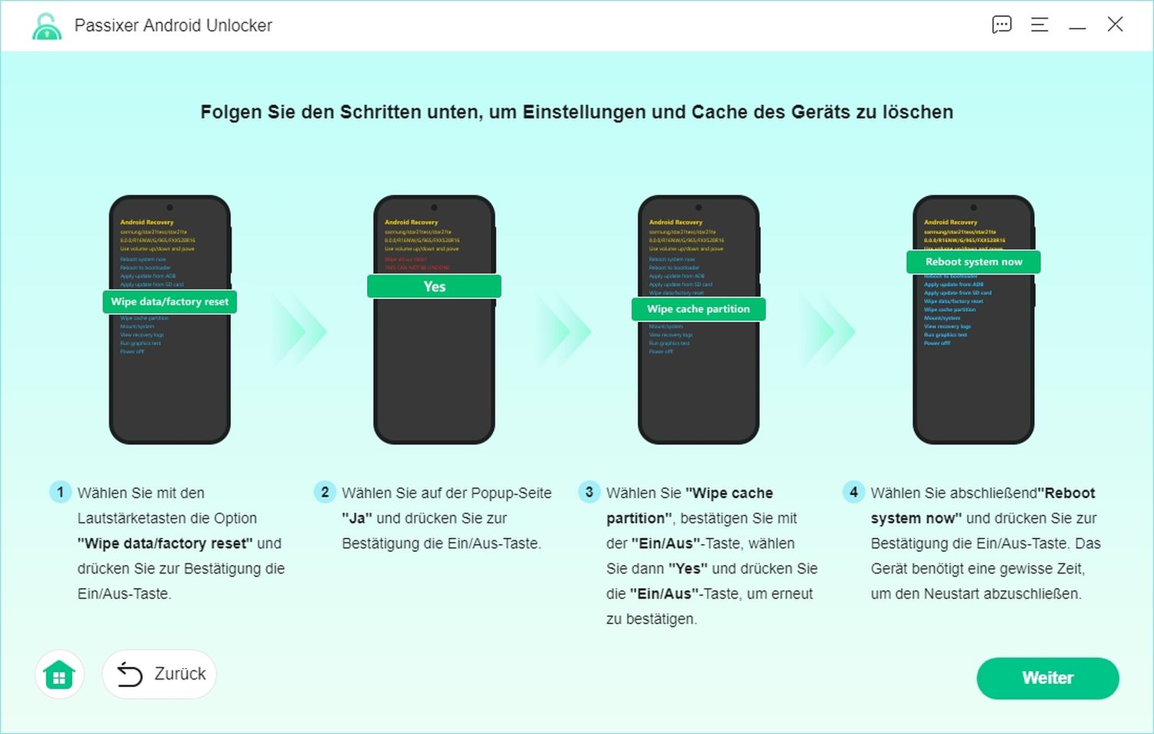
Task: Click the 'Folgen Sie den Schritten' heading
Action: tap(576, 112)
